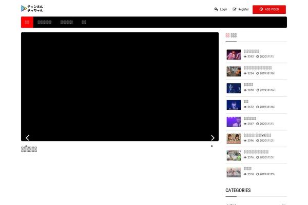308x205 pixels.
Task: Open thumbnail of video with 2567 views
Action: [234, 122]
